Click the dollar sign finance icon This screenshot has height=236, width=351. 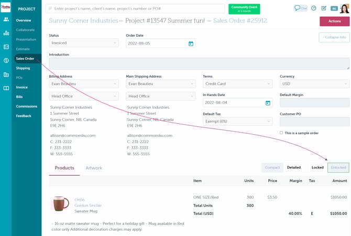[6, 60]
